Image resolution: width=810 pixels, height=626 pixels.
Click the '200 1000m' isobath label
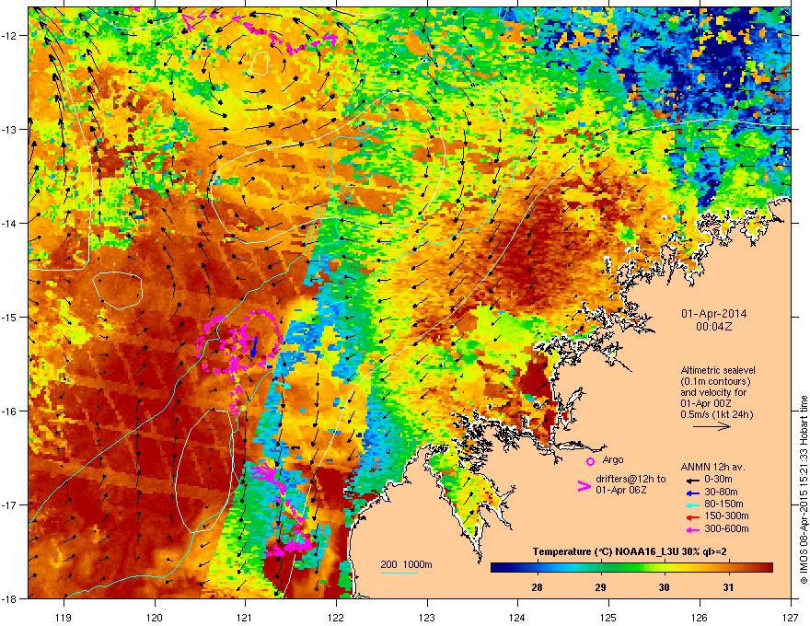406,564
